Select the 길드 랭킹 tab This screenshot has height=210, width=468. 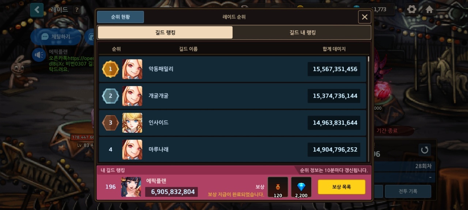165,32
